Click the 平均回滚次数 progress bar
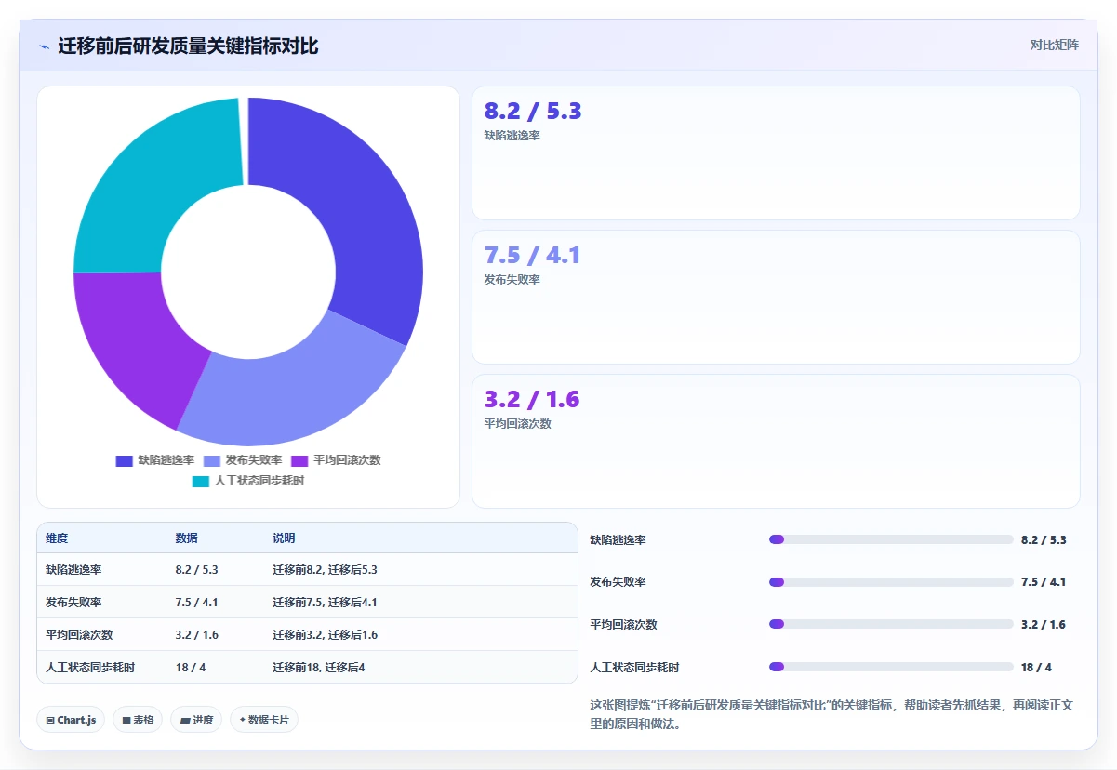 pyautogui.click(x=891, y=624)
